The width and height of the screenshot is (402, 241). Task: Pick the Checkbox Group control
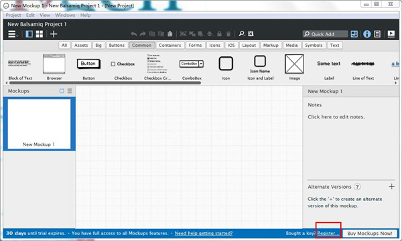click(157, 67)
